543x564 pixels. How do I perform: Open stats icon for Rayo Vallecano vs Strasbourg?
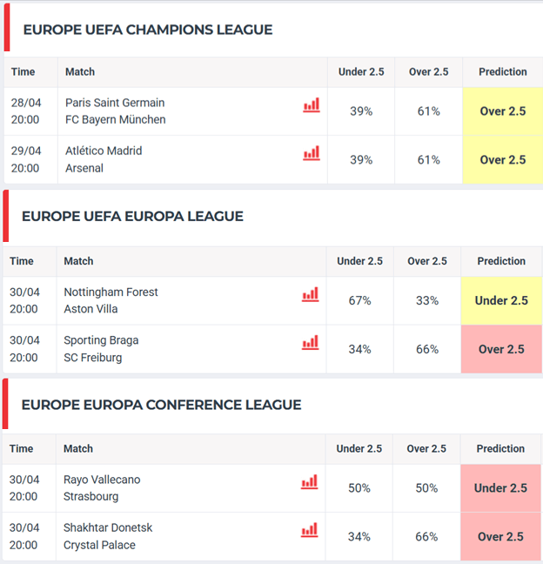point(310,482)
